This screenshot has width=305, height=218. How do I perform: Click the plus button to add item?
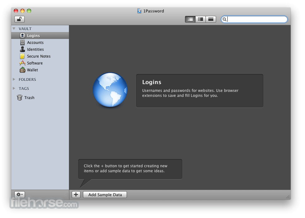(x=76, y=195)
